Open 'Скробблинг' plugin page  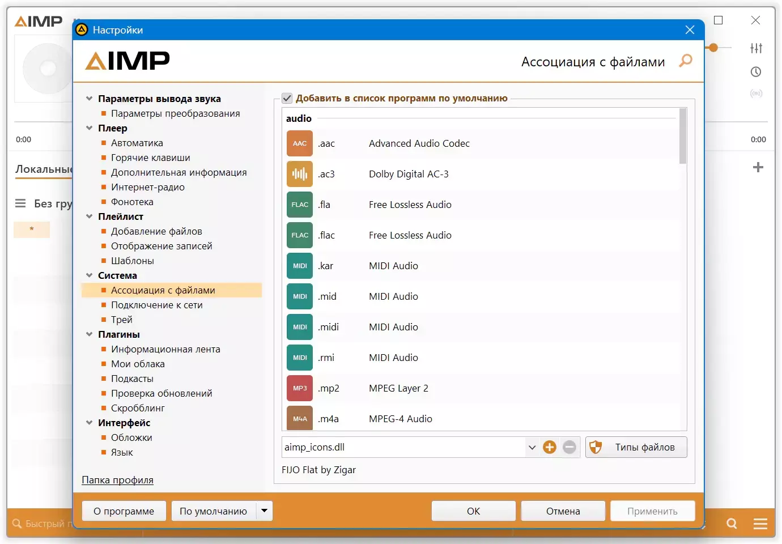(138, 408)
